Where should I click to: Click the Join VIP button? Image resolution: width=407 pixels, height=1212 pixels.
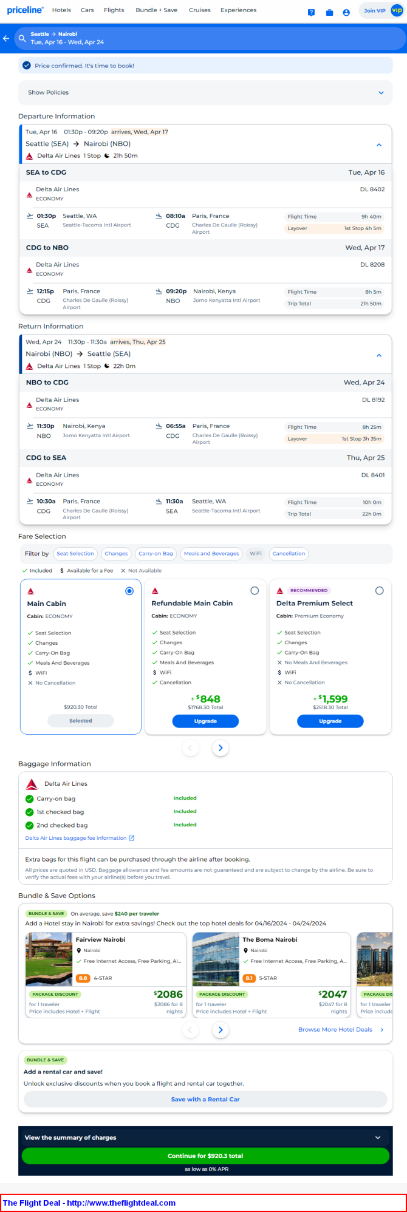(381, 10)
